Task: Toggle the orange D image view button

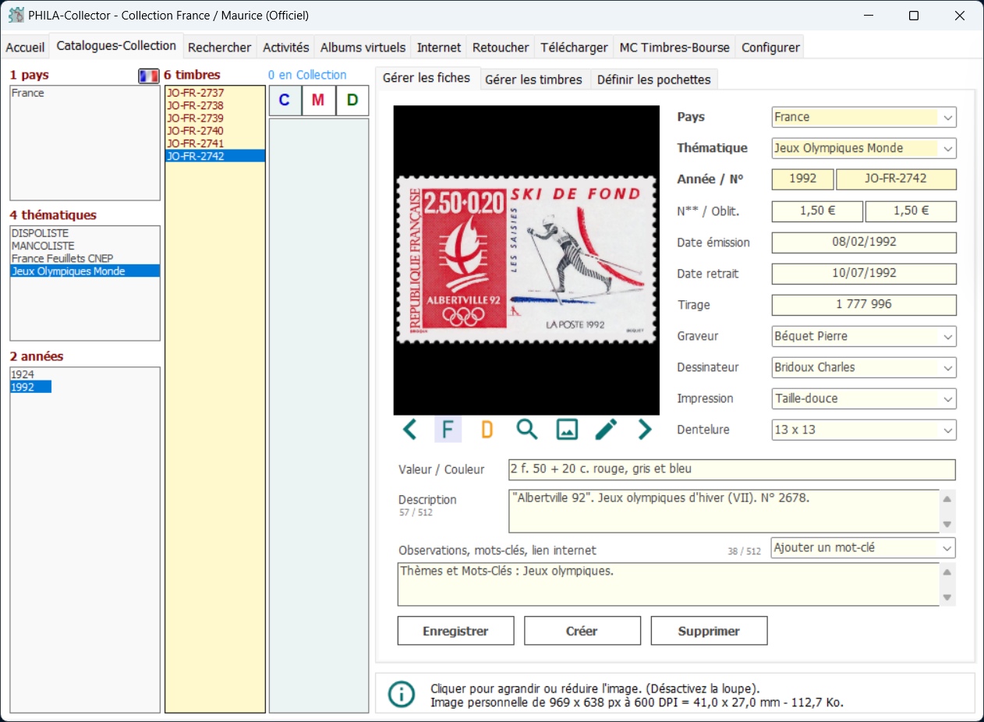Action: pos(487,429)
